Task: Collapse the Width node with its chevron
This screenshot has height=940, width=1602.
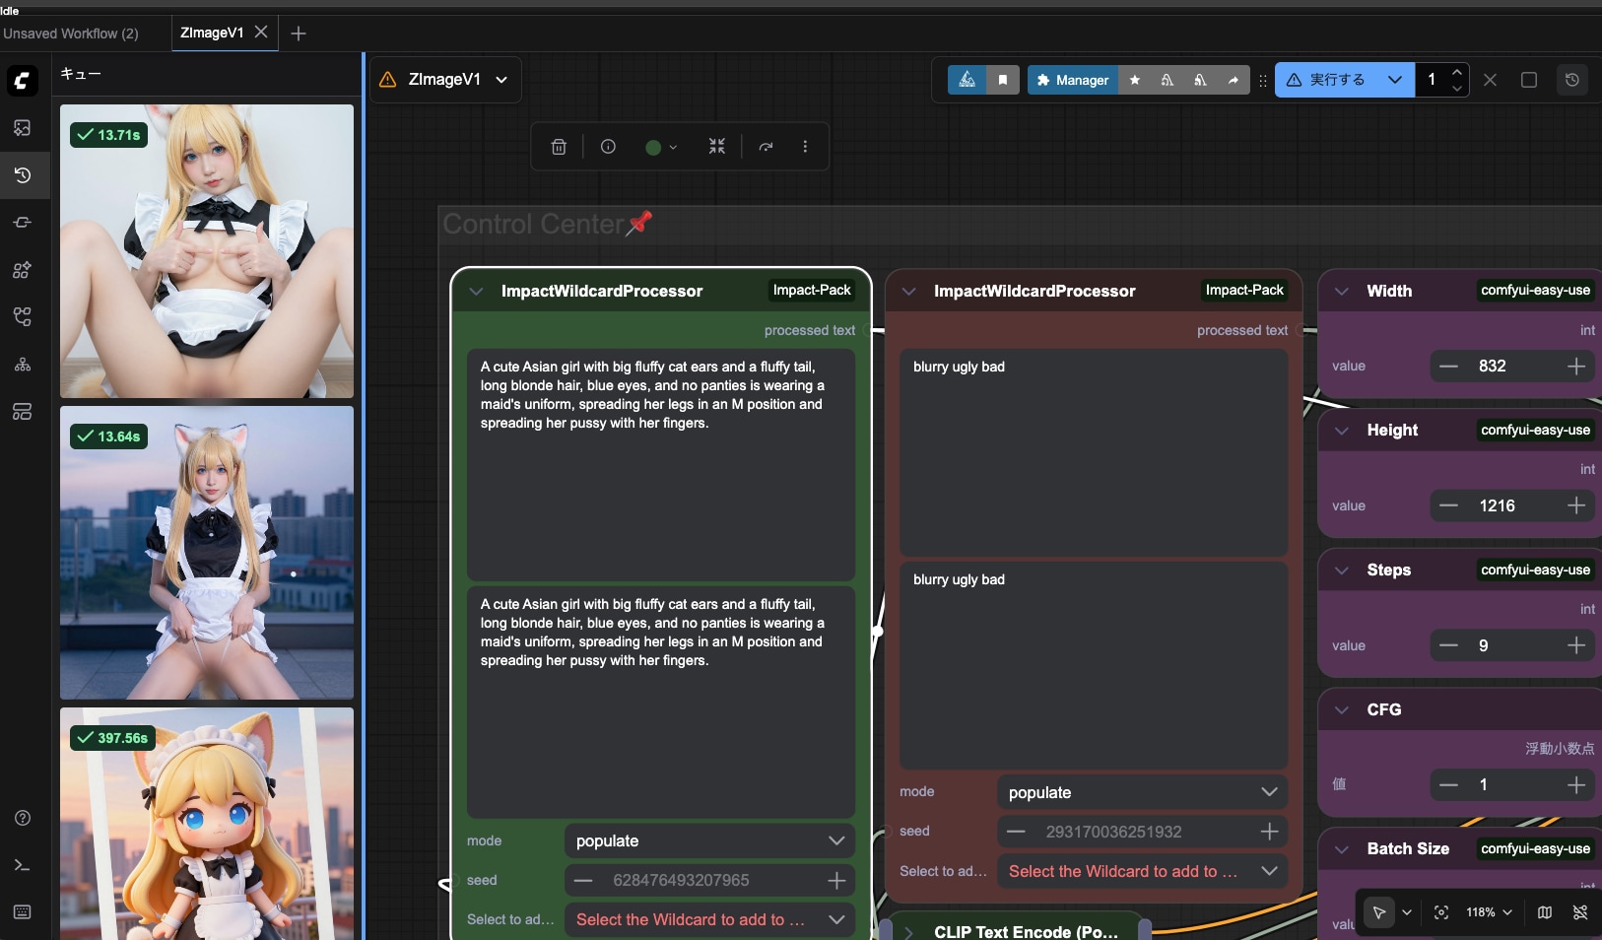Action: tap(1342, 291)
